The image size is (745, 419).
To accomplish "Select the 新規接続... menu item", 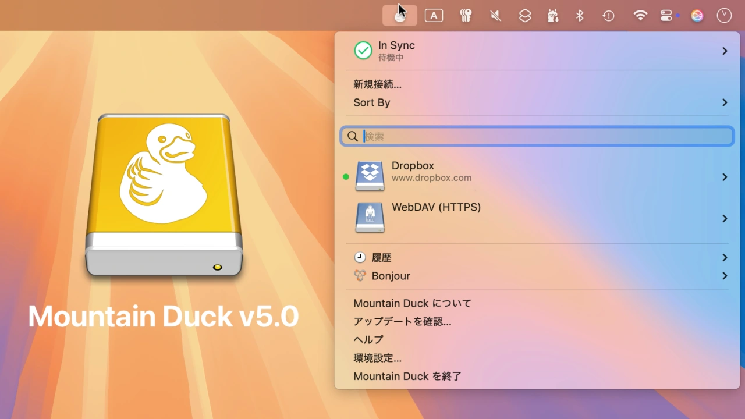I will [x=377, y=84].
